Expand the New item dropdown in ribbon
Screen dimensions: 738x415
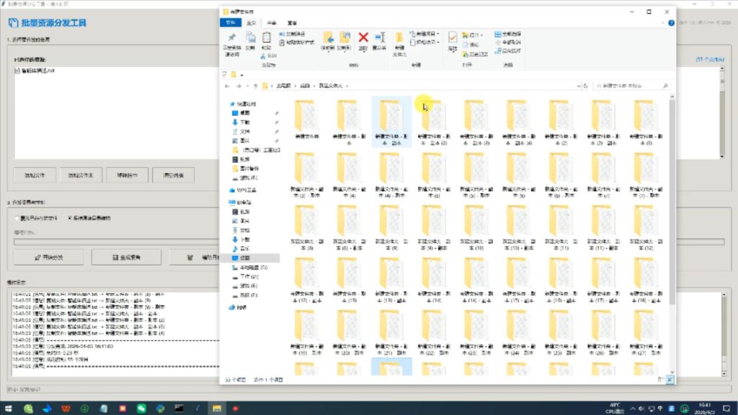tap(427, 34)
